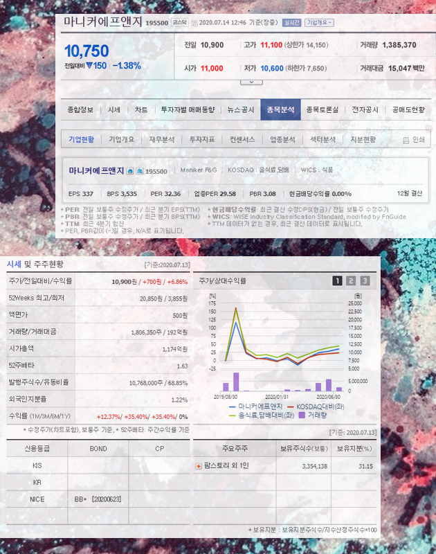
Task: Click red KOSDAQ대비(좌) legend swatch
Action: tap(291, 407)
